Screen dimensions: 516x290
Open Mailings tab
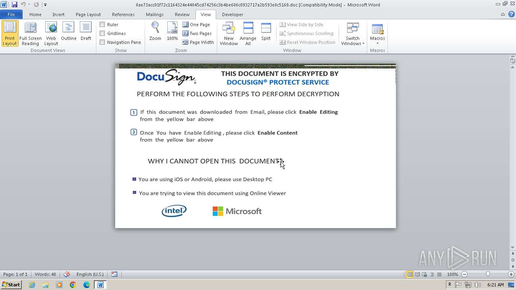[x=155, y=14]
